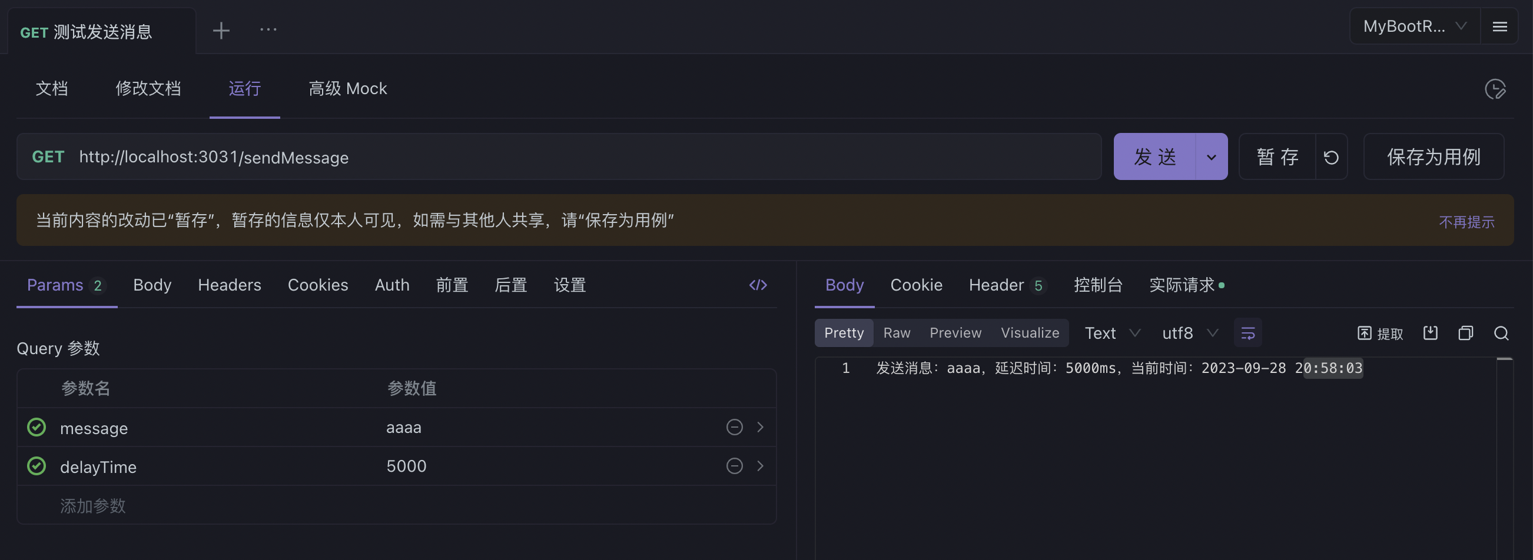Click the restore icon next to 暂存 button
Image resolution: width=1533 pixels, height=560 pixels.
point(1331,156)
